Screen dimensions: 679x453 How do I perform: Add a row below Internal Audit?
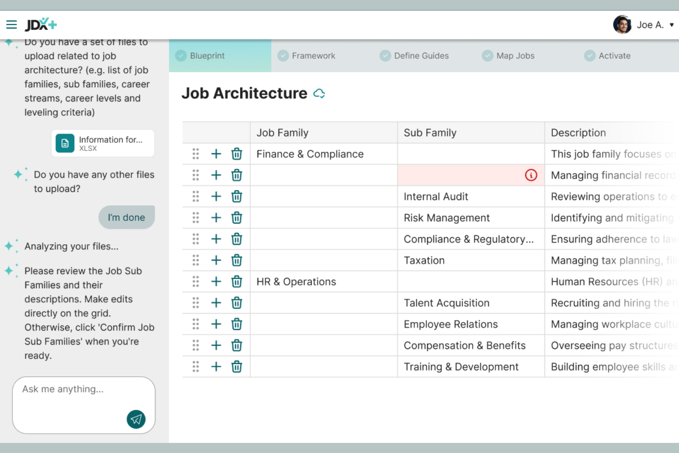(216, 196)
